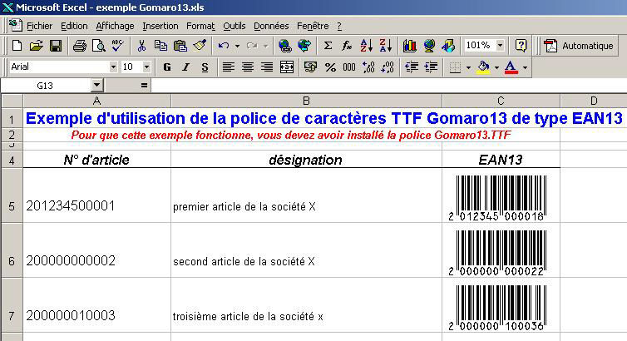The image size is (627, 341).
Task: Run the ABC spelling check
Action: (117, 46)
